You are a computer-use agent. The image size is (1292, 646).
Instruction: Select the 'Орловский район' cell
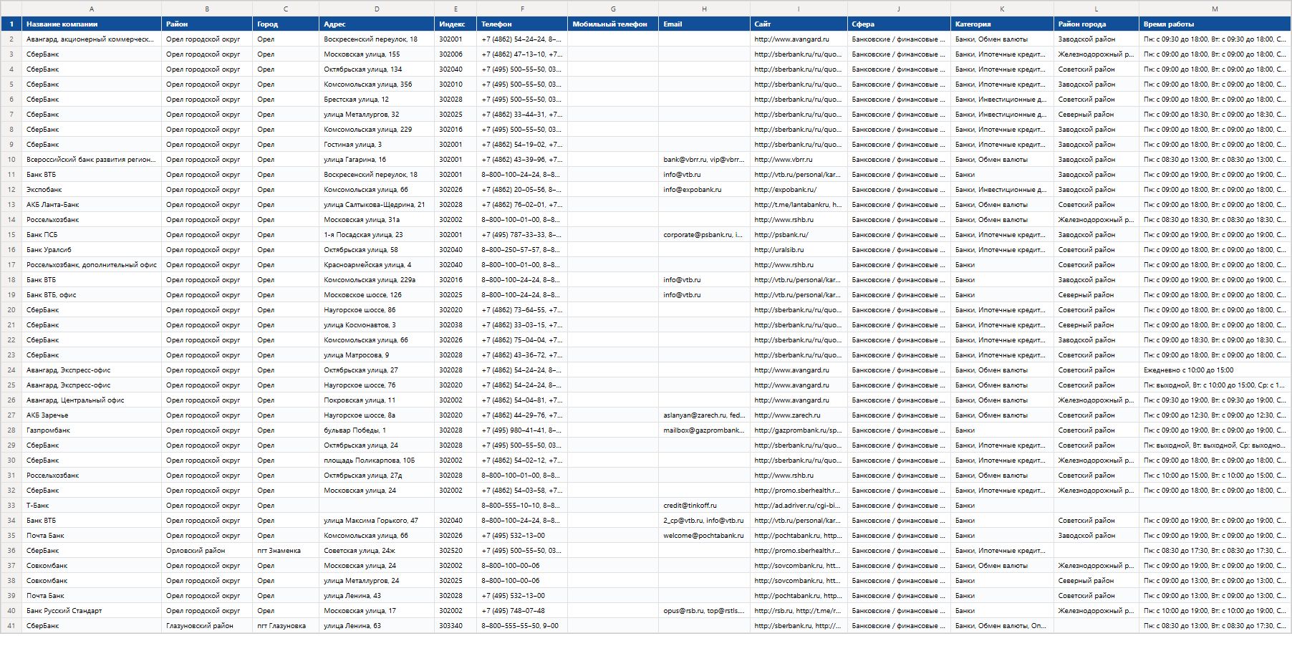pyautogui.click(x=207, y=551)
